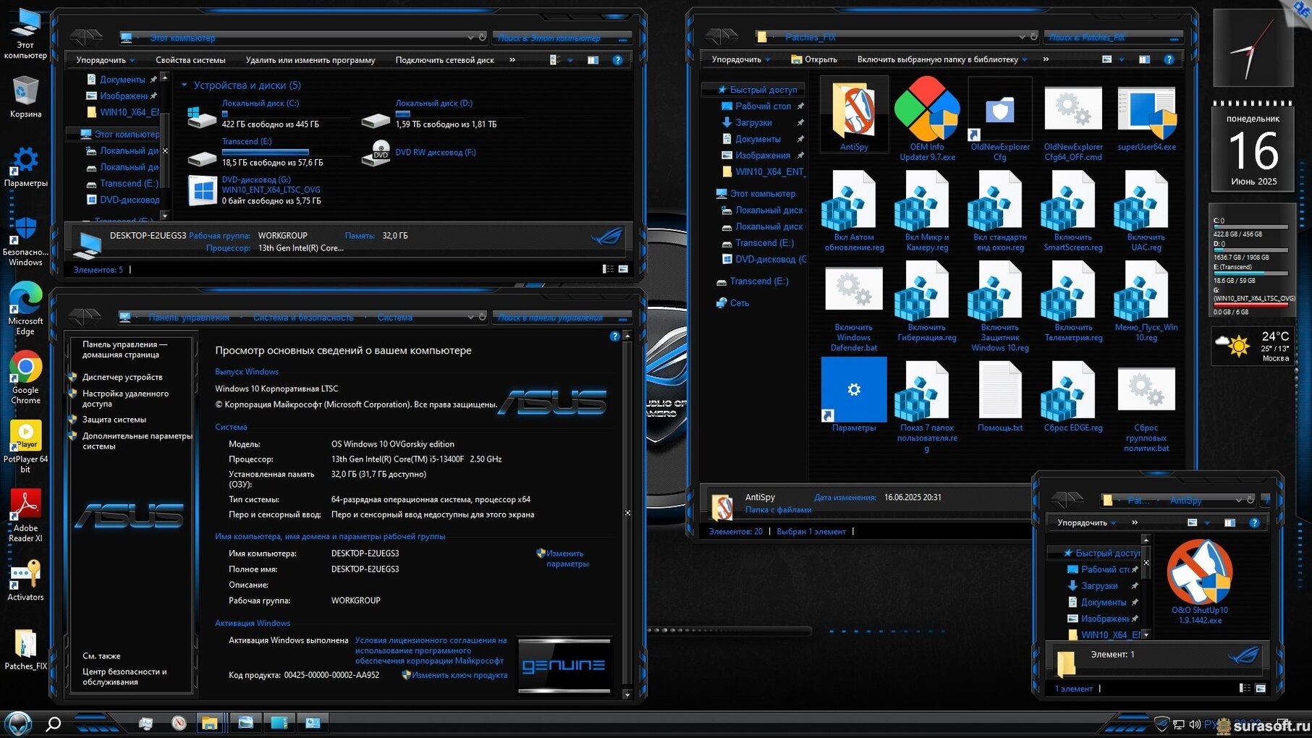Image resolution: width=1312 pixels, height=738 pixels.
Task: Select OEM Info Updater 9.7.exe file
Action: (x=927, y=118)
